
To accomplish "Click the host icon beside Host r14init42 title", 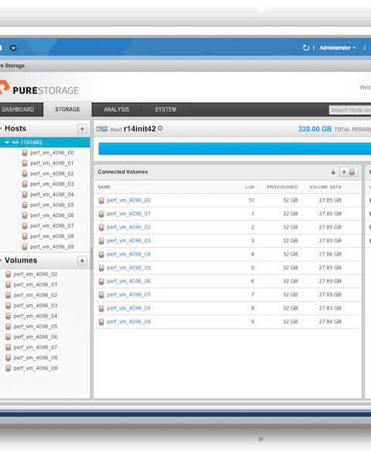I will [x=102, y=129].
